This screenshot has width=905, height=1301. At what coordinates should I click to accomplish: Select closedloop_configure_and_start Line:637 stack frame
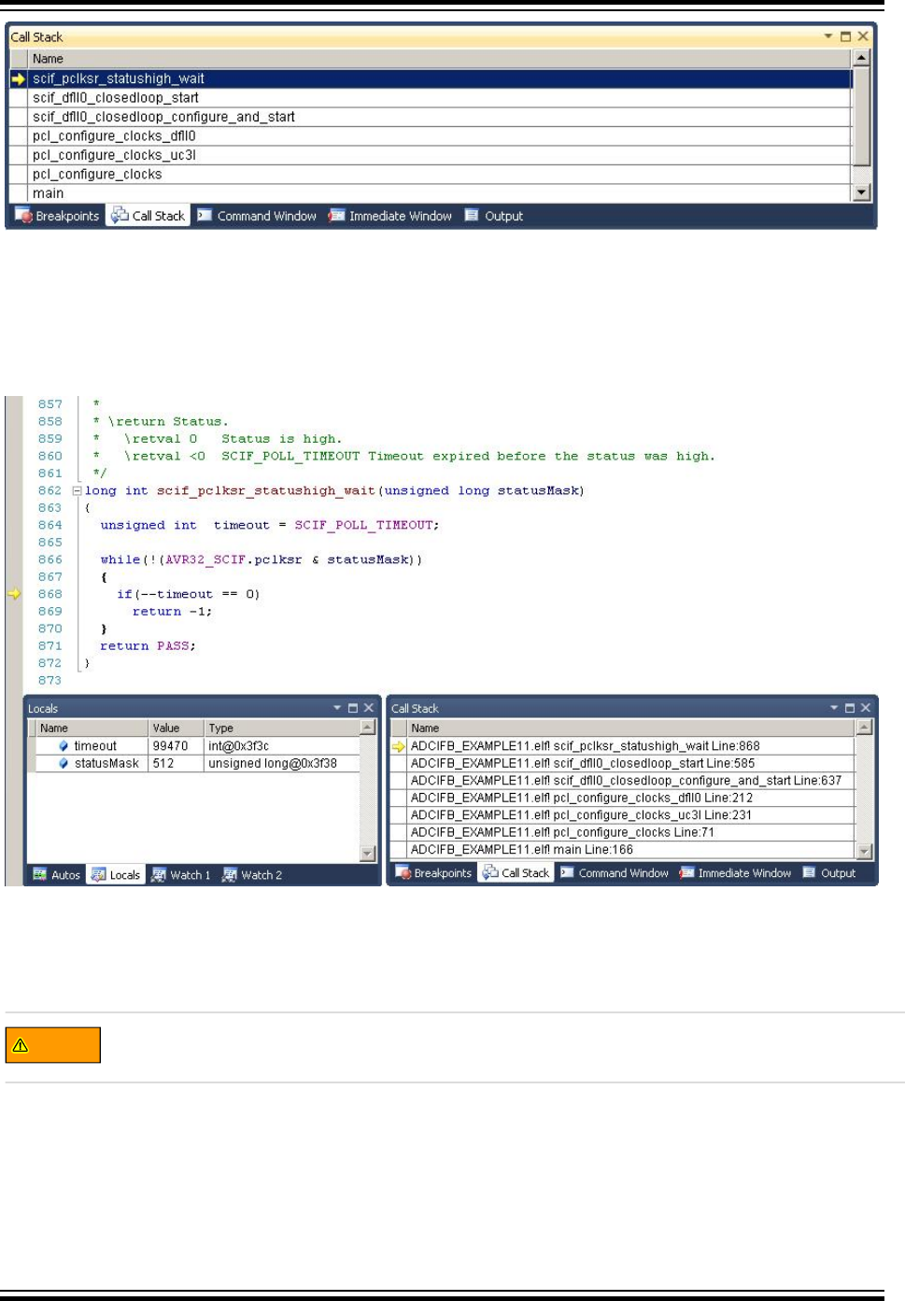point(624,780)
